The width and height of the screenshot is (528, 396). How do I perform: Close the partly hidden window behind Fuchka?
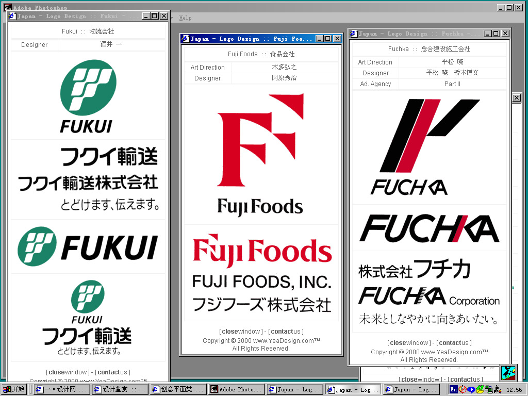click(x=517, y=98)
